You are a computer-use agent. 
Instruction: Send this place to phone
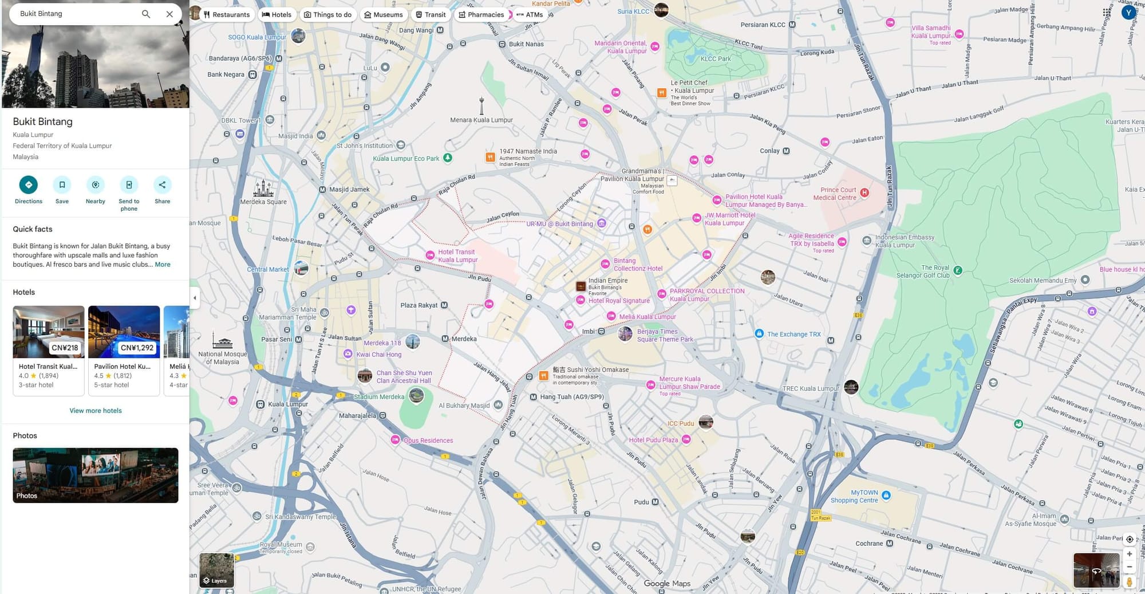coord(129,185)
